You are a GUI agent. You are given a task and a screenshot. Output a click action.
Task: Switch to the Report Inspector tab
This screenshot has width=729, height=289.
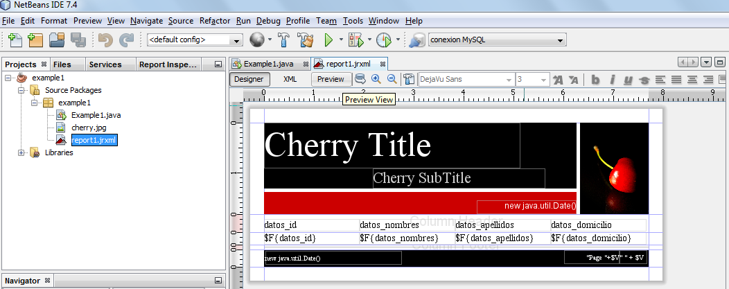coord(168,64)
